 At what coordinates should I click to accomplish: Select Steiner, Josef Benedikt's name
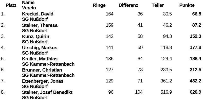tap(47, 92)
